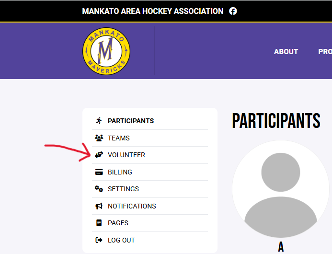Click the Mankato Area Hockey Association title

(153, 11)
